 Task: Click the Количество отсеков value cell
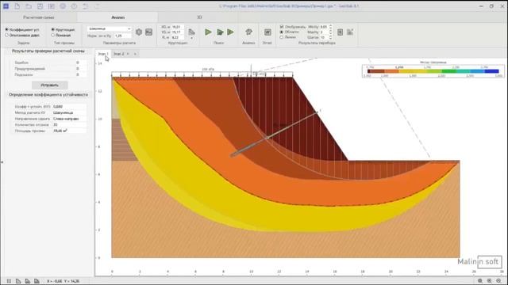click(69, 125)
